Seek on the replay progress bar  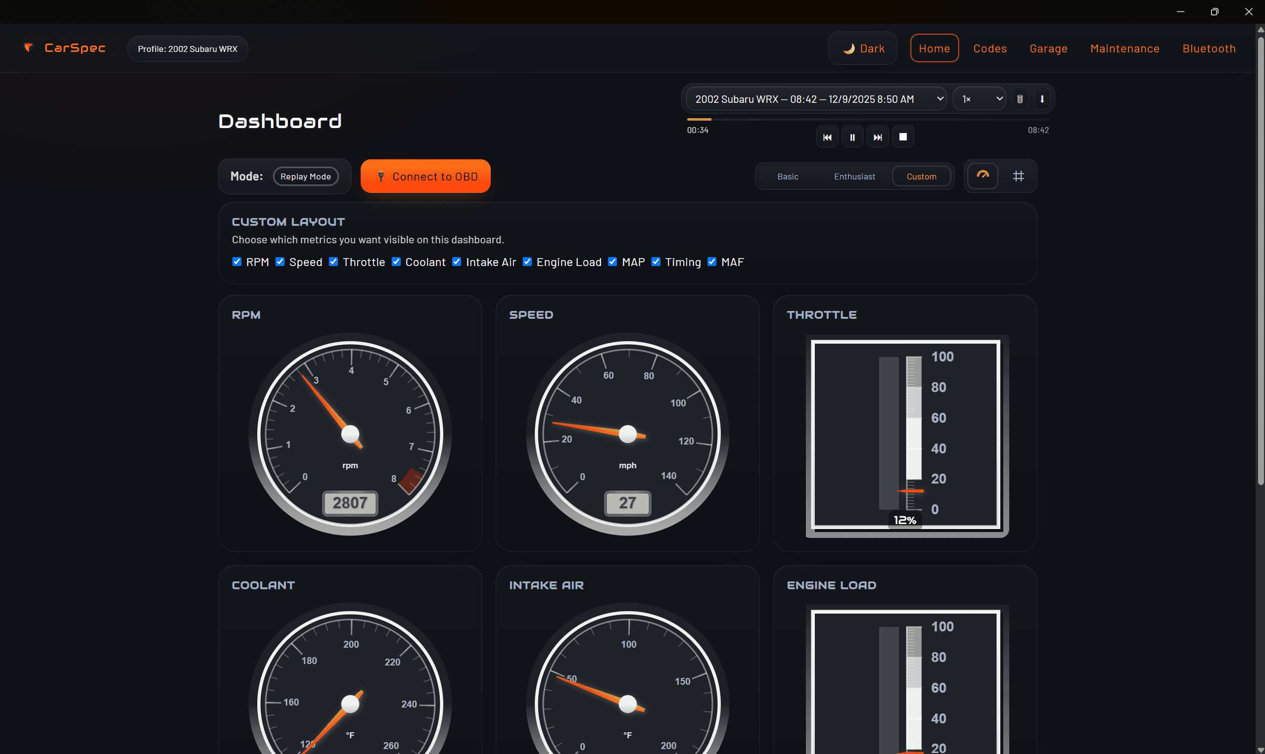click(x=868, y=119)
